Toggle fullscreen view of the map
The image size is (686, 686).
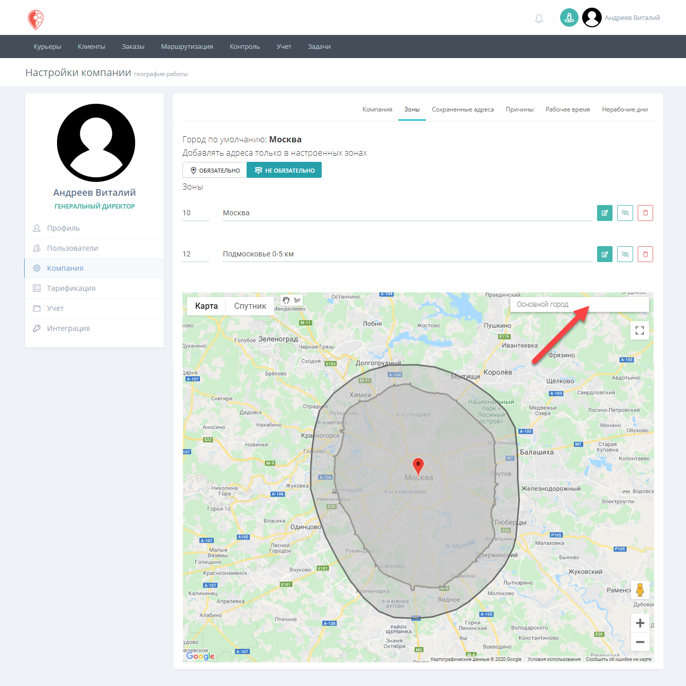point(640,330)
